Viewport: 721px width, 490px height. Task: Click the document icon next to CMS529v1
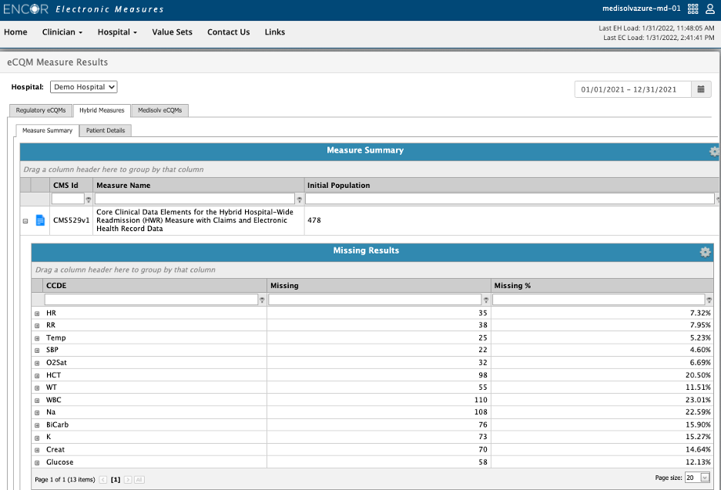point(40,220)
